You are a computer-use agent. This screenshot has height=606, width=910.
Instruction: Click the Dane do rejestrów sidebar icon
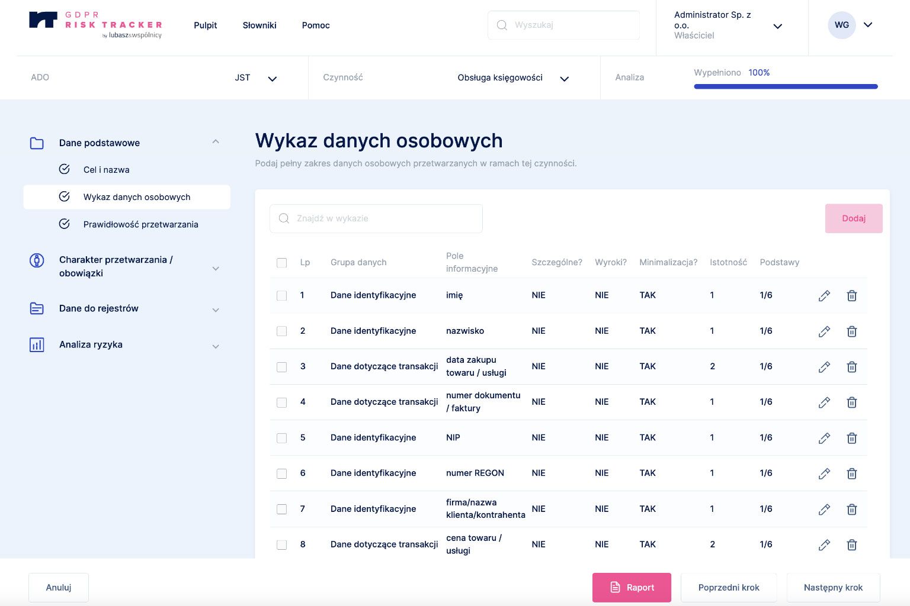point(37,308)
